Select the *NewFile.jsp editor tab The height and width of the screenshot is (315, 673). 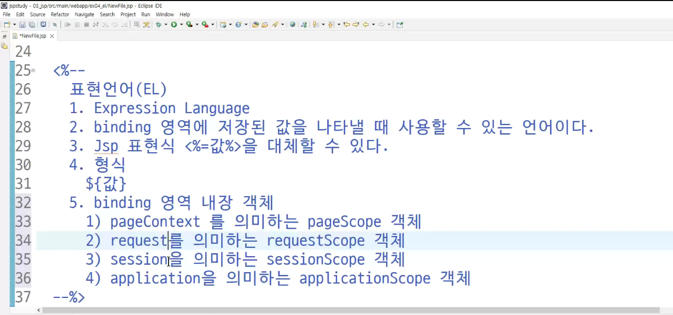33,36
